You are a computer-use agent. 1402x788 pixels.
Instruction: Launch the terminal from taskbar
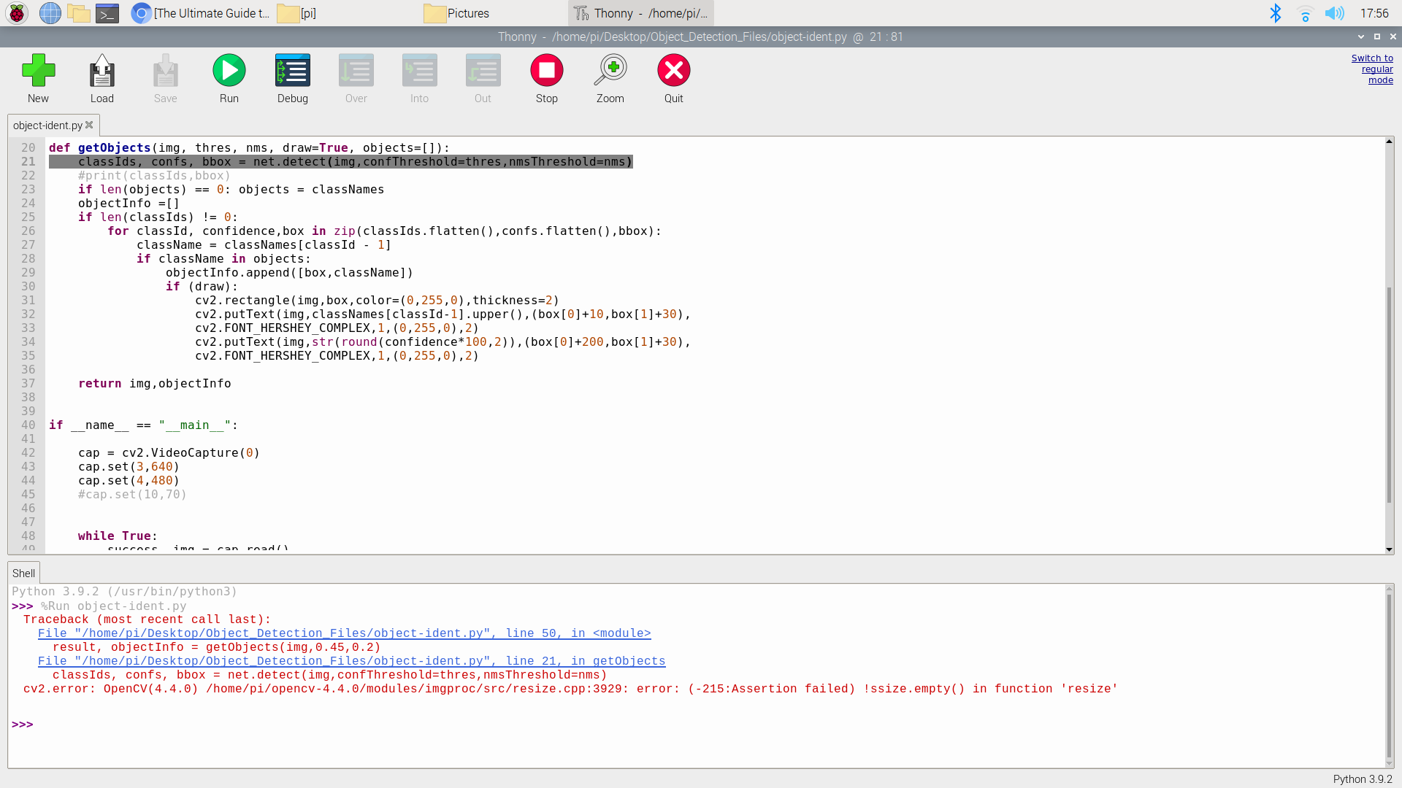[x=107, y=13]
